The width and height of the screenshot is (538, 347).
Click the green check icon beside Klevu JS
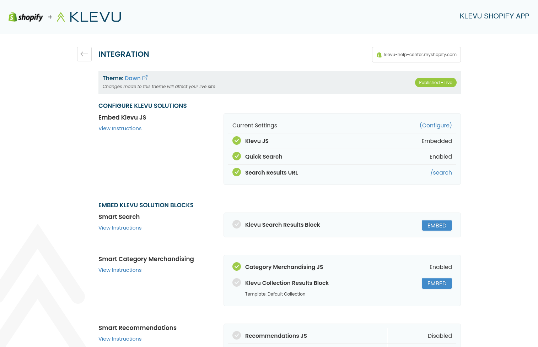click(237, 141)
